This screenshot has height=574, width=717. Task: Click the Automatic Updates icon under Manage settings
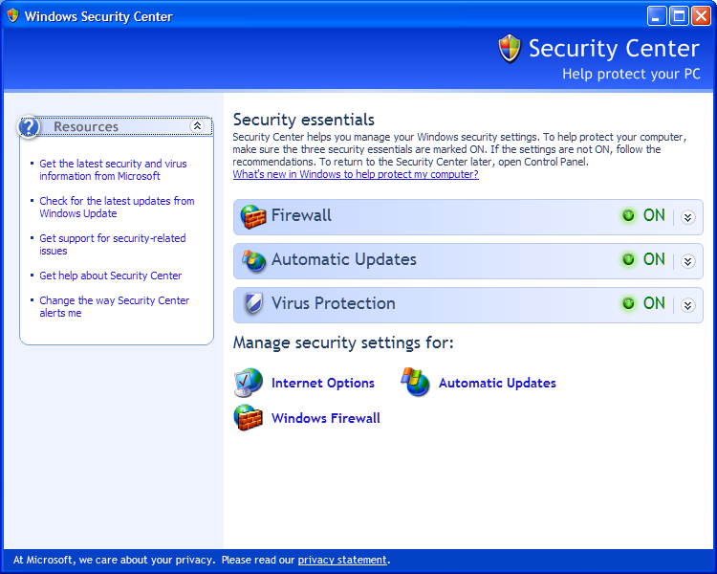coord(415,382)
